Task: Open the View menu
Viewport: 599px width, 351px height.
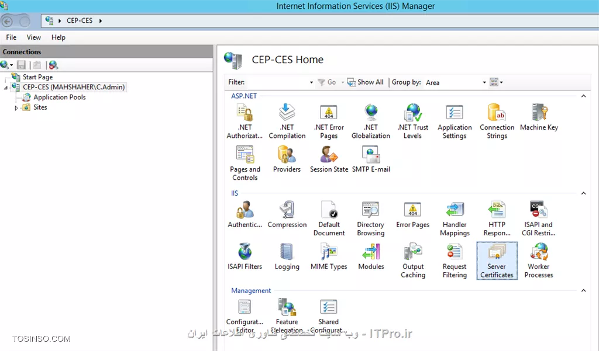Action: point(33,37)
